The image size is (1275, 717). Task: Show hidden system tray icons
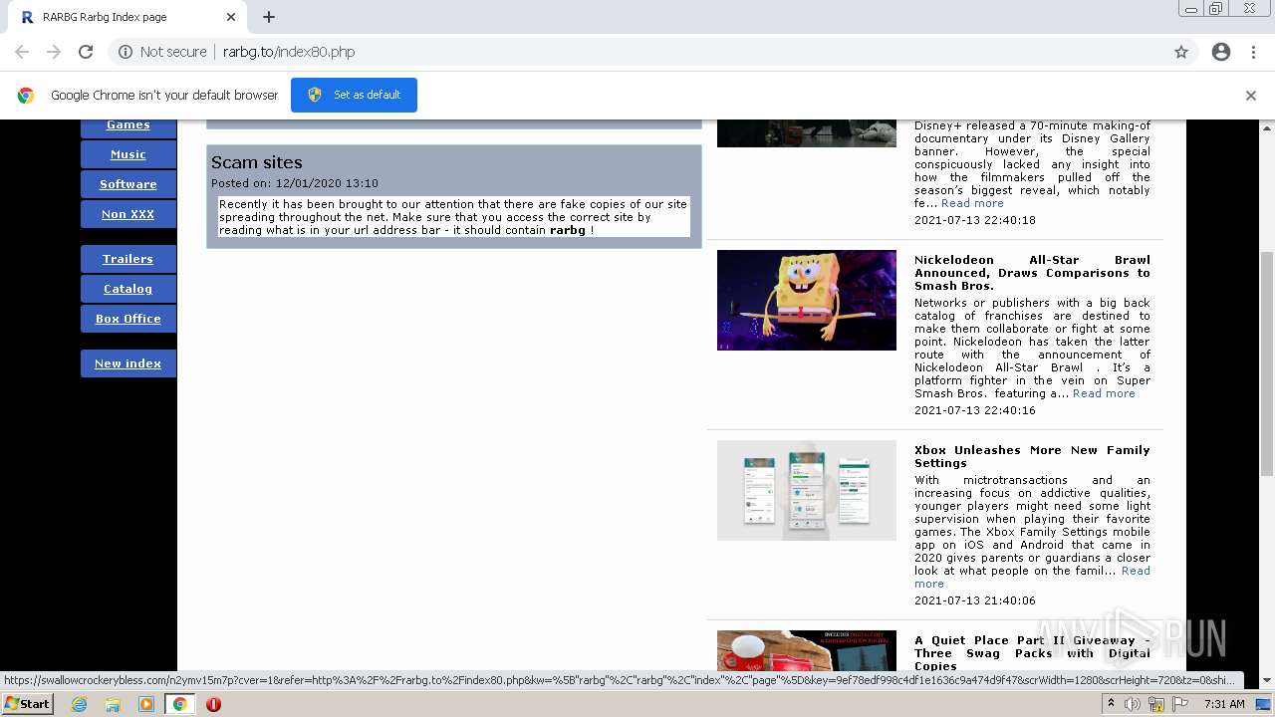[1111, 704]
